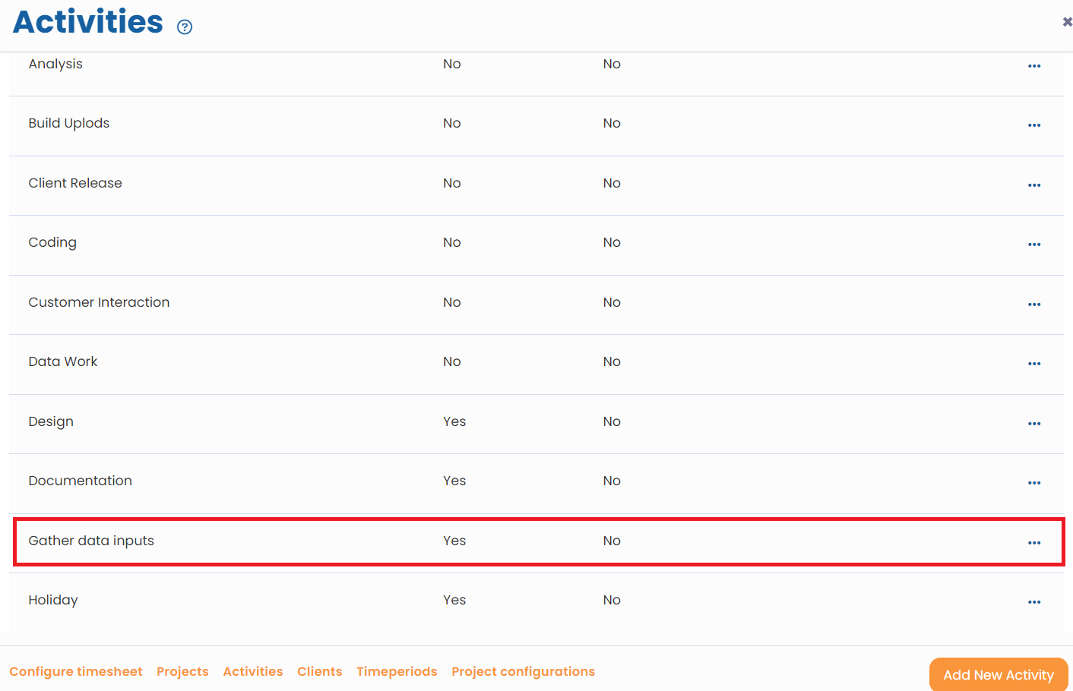Navigate to Timeperiods

397,671
